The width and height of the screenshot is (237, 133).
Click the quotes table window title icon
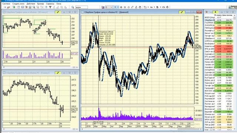pos(206,12)
